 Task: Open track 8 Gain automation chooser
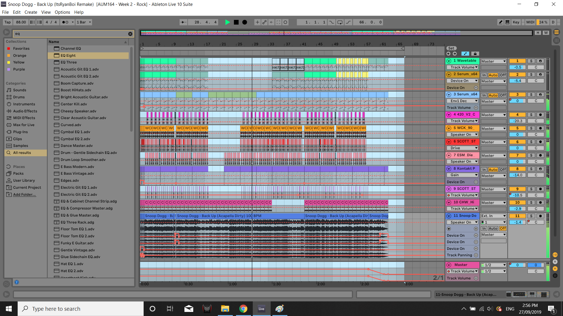pos(462,175)
